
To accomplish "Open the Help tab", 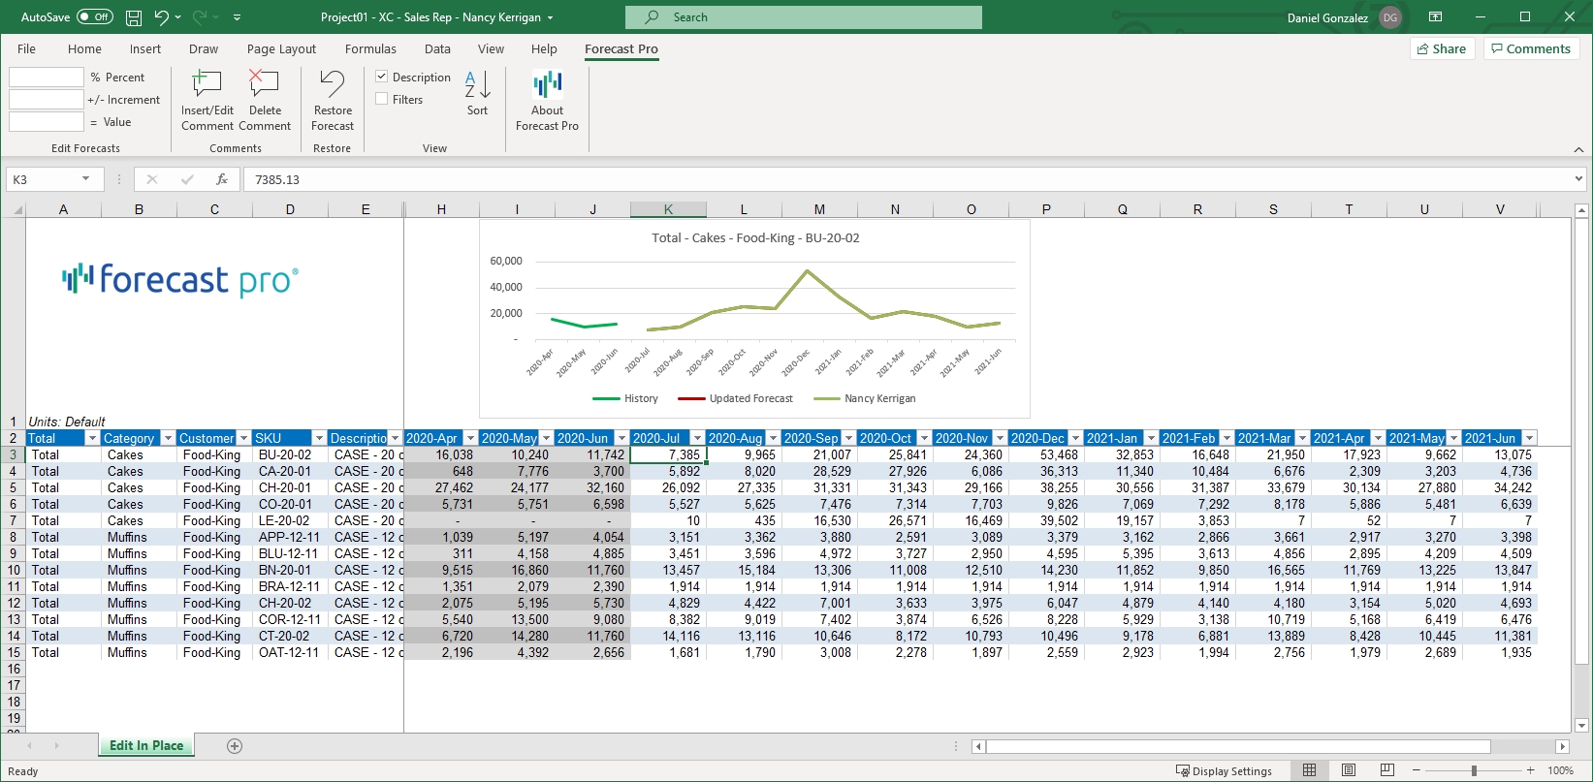I will (544, 48).
